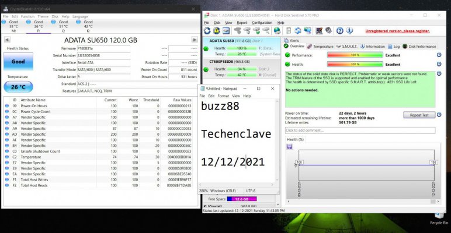Viewport: 451px width, 233px height.
Task: Switch to S.M.A.R.T. tab
Action: click(x=347, y=46)
